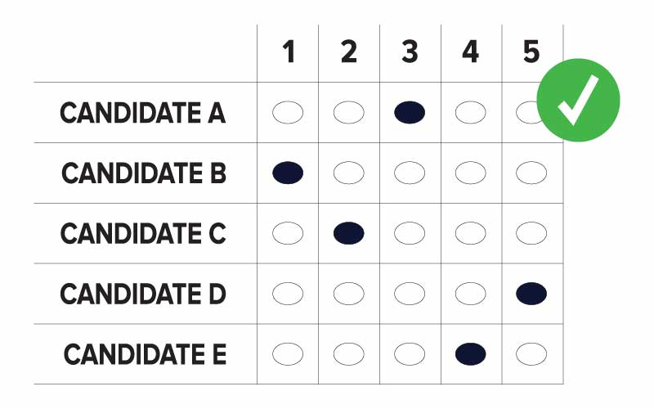
Task: Click the Candidate A label
Action: pyautogui.click(x=143, y=113)
